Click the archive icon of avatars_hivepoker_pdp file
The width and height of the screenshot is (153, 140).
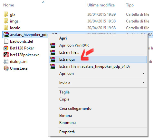point(6,35)
